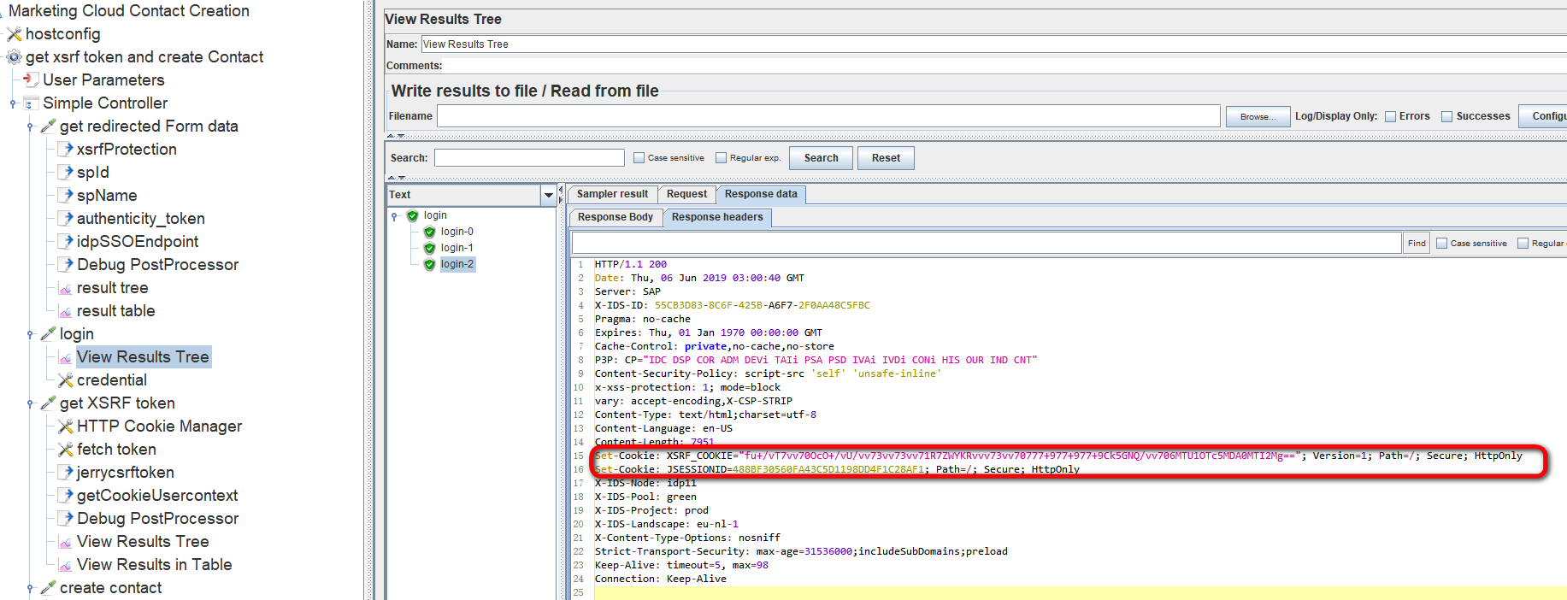Click the result table listener icon
The width and height of the screenshot is (1567, 600).
click(65, 311)
